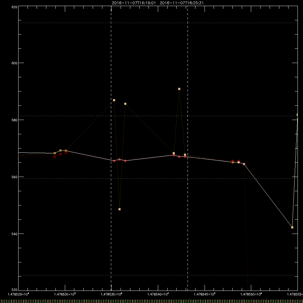Screen dimensions: 303x303
Task: Click the y-axis label 560
Action: click(x=15, y=177)
